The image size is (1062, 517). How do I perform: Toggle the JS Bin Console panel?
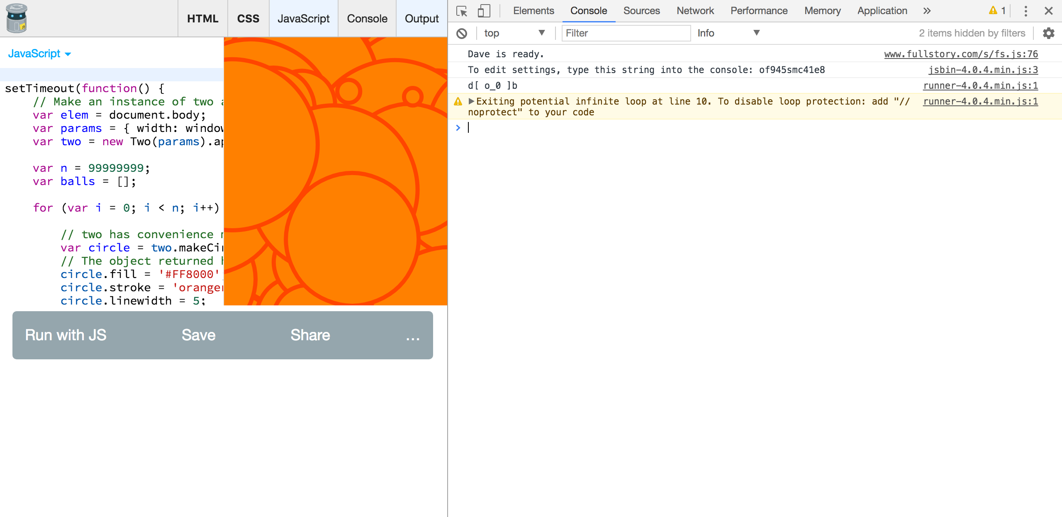pos(367,19)
